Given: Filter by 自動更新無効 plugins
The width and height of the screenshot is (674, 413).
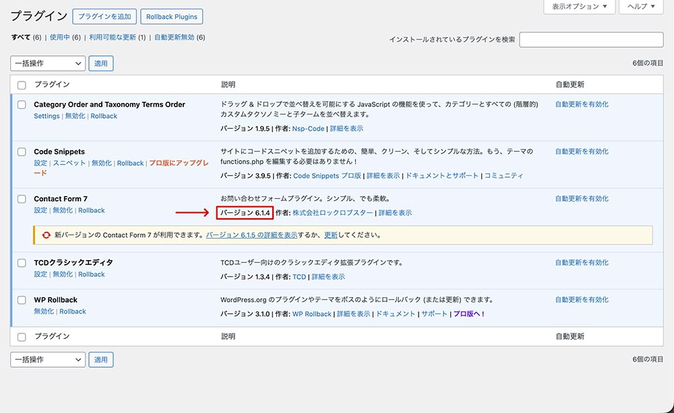Looking at the screenshot, I should click(174, 38).
